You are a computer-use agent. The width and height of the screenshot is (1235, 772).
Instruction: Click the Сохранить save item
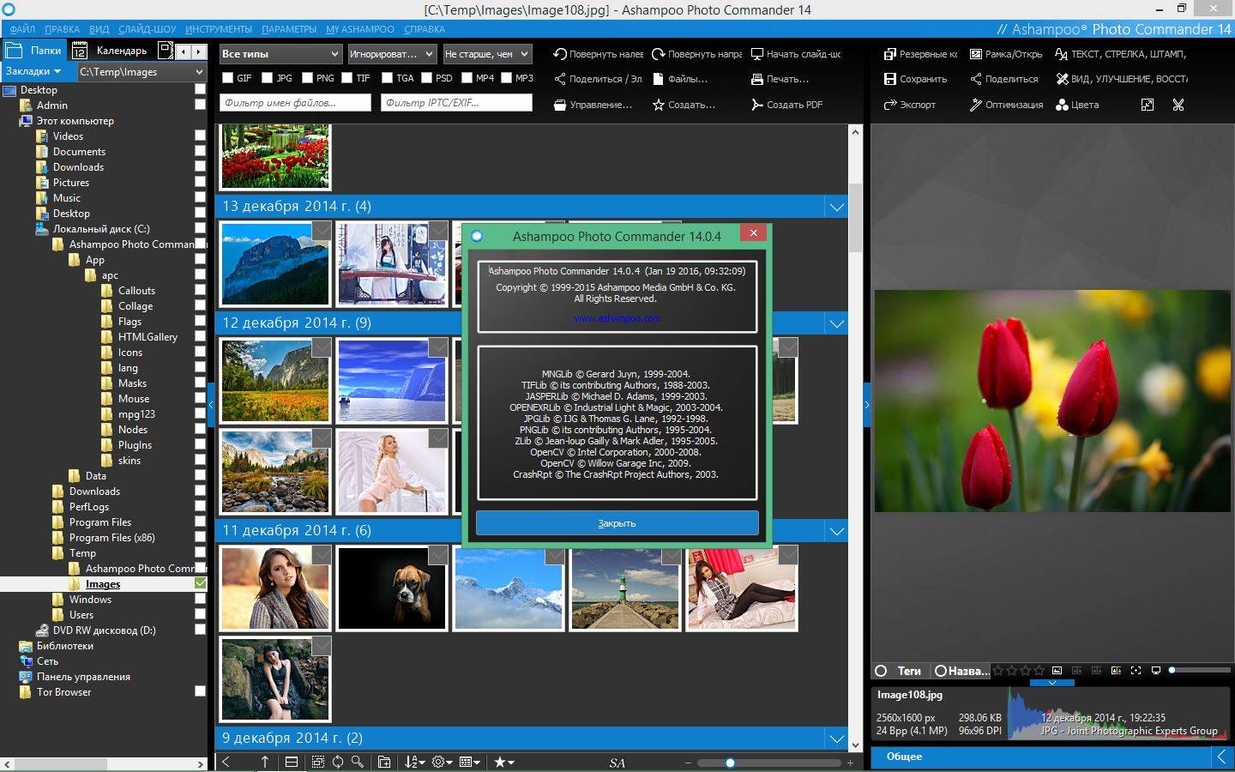click(915, 79)
